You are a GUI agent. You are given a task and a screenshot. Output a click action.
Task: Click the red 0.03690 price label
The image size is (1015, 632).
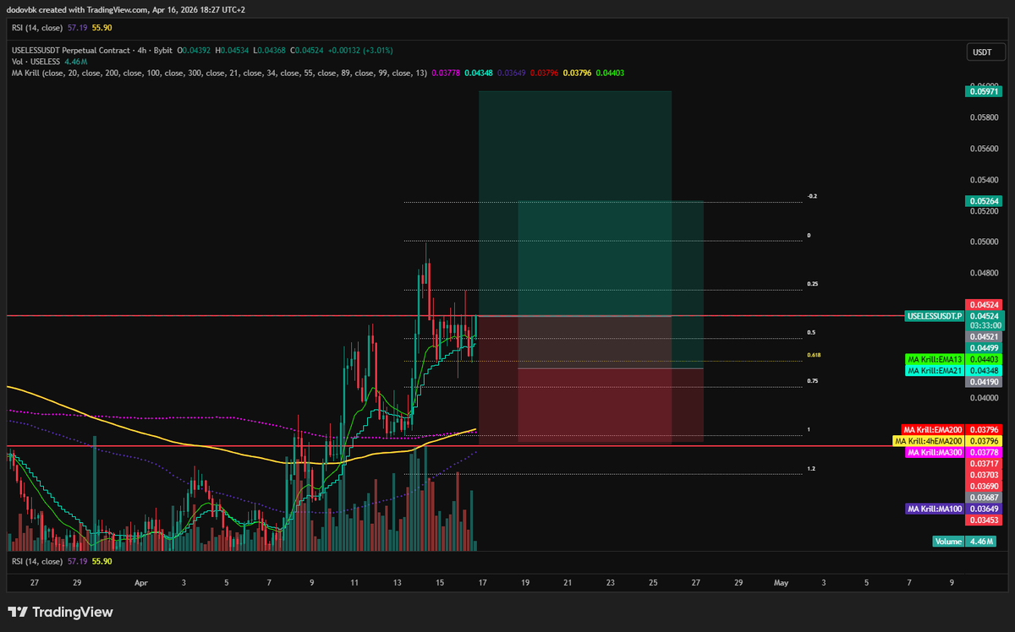coord(982,487)
